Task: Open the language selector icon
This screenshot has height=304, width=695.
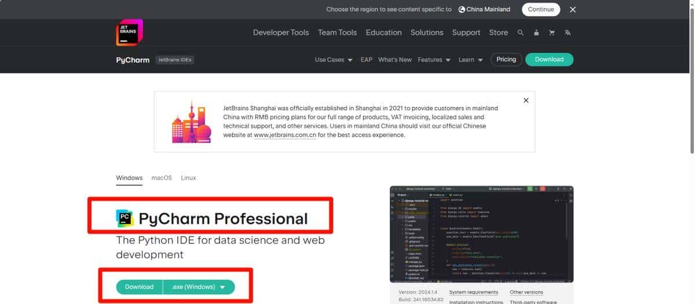Action: coord(568,33)
